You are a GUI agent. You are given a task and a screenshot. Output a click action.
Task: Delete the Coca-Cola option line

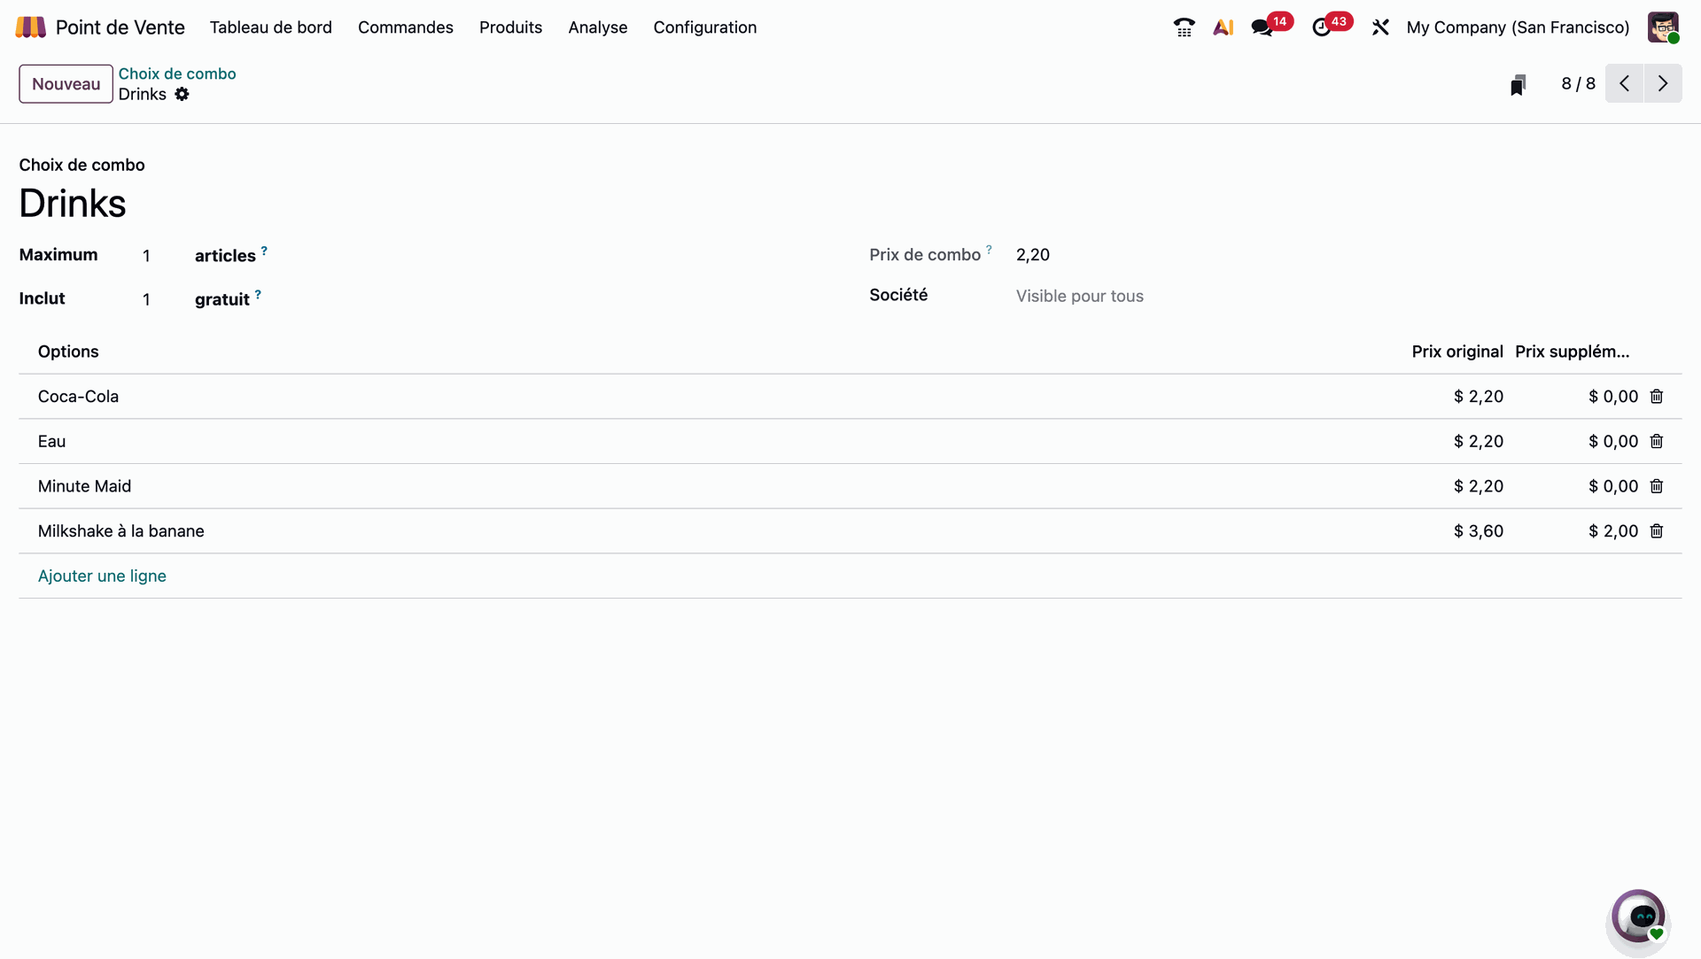1657,397
